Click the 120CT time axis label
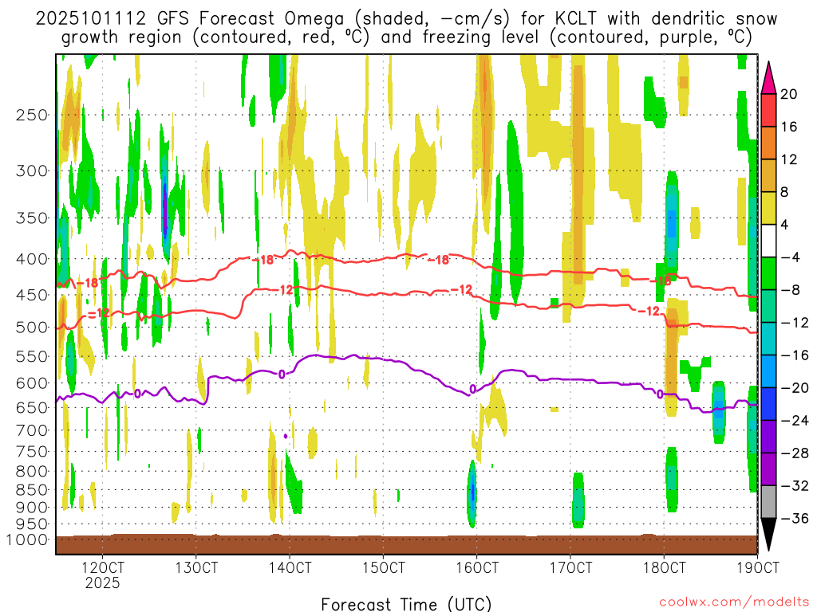The height and width of the screenshot is (612, 817). point(103,567)
